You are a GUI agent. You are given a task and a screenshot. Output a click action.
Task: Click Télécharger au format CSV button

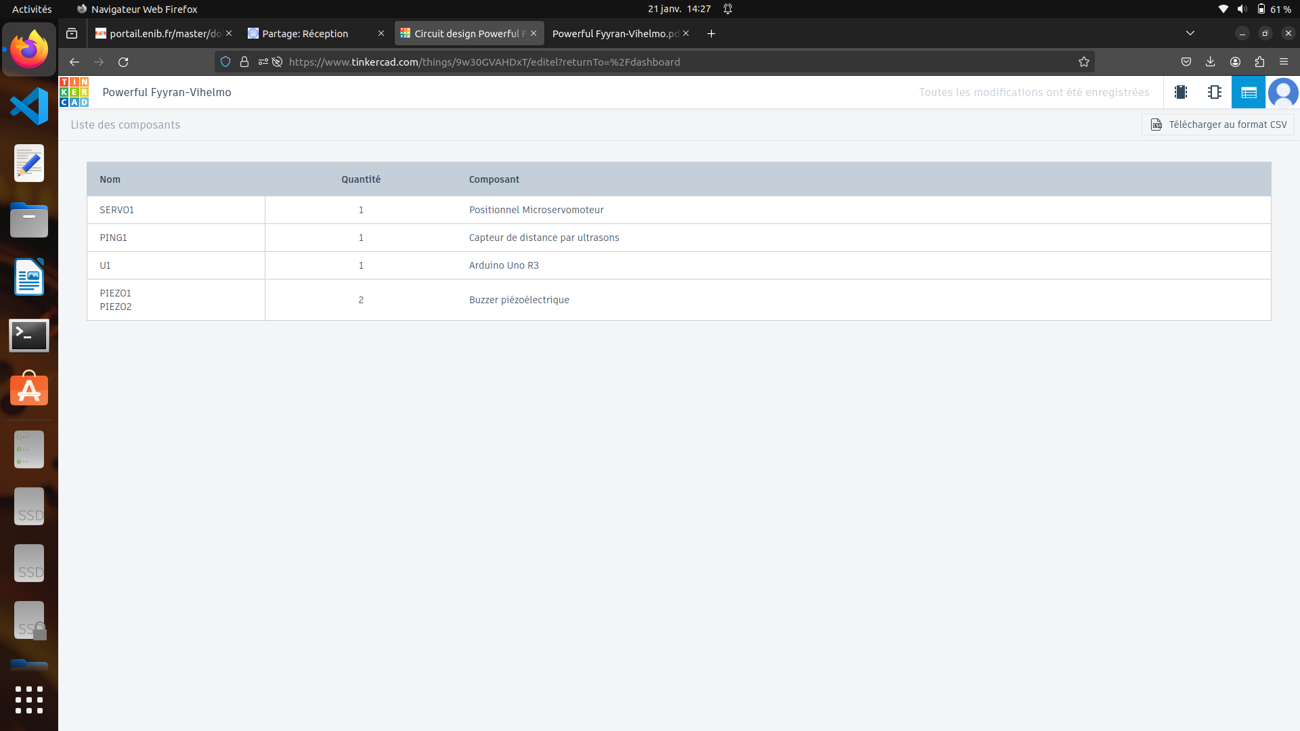[1218, 125]
